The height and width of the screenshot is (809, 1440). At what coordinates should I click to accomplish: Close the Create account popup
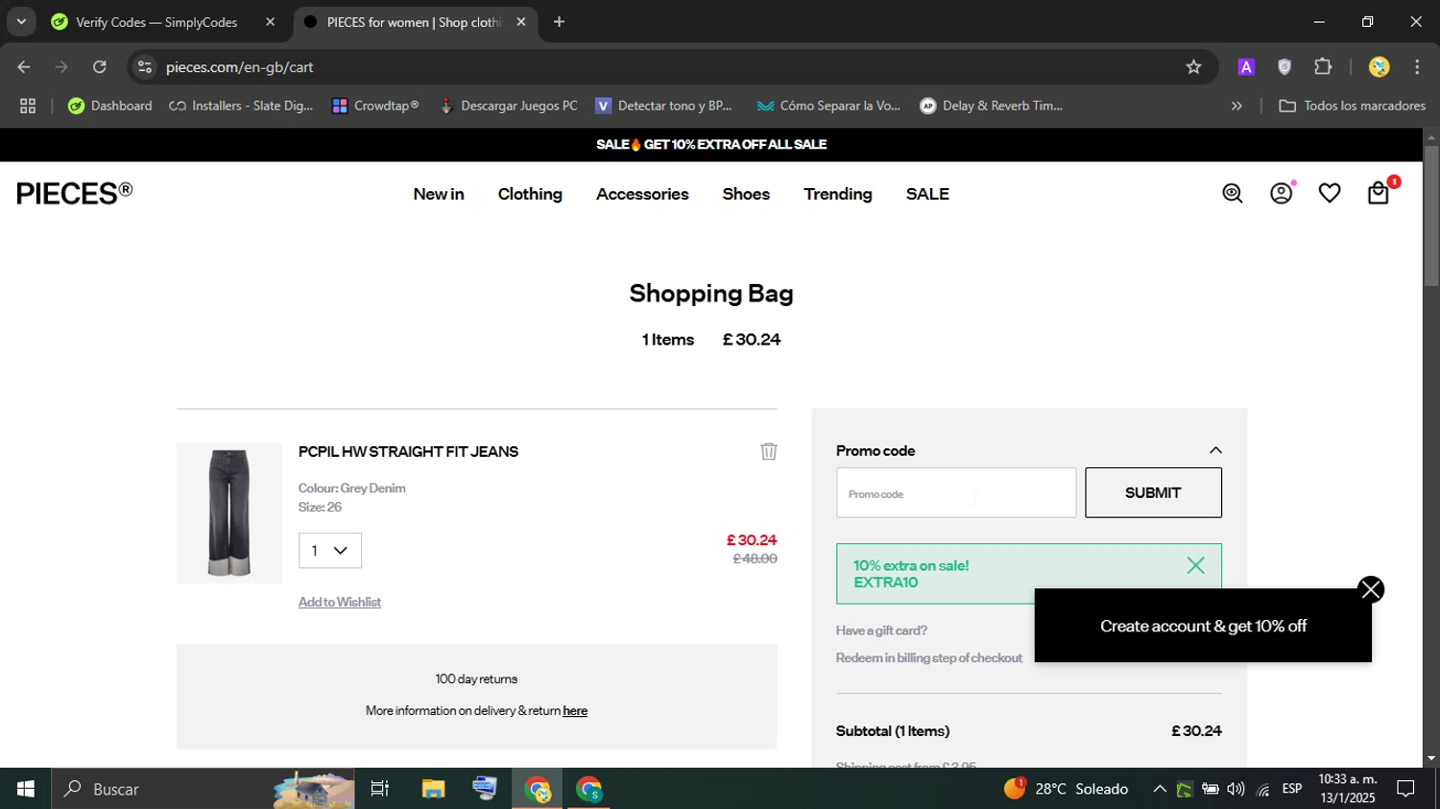click(1371, 589)
